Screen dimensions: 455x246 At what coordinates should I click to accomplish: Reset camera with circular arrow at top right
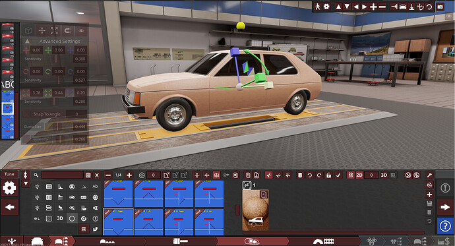pyautogui.click(x=429, y=7)
